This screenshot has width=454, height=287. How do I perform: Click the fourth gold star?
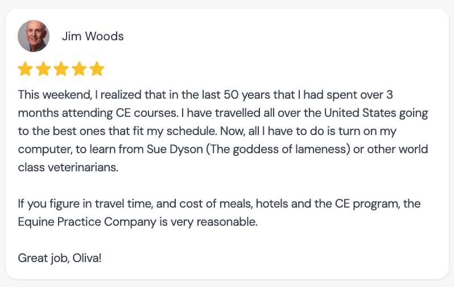point(79,69)
